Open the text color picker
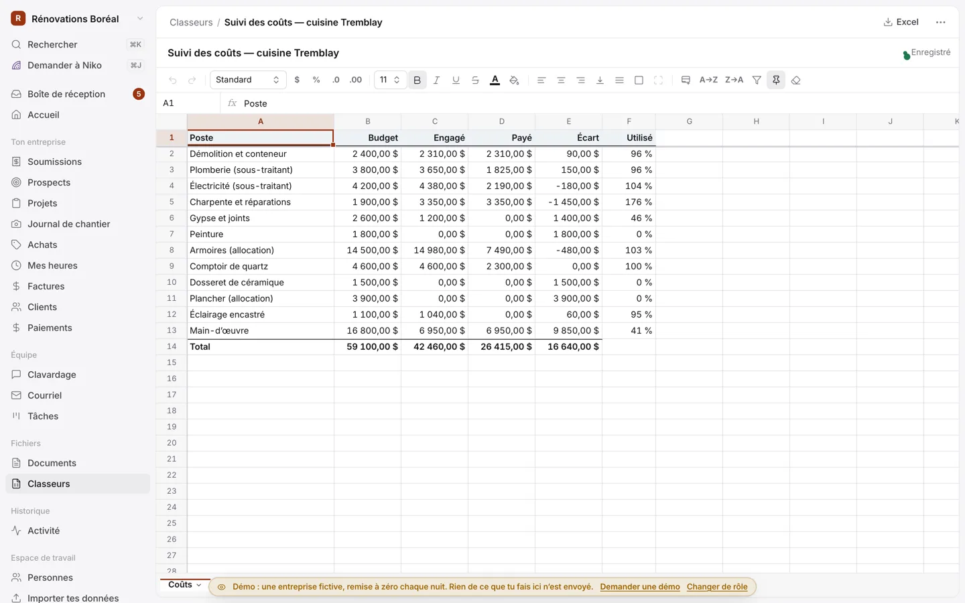 click(x=495, y=80)
